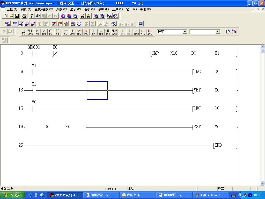This screenshot has width=265, height=199.
Task: Insert rising pulse contact (sF7)
Action: (x=94, y=32)
